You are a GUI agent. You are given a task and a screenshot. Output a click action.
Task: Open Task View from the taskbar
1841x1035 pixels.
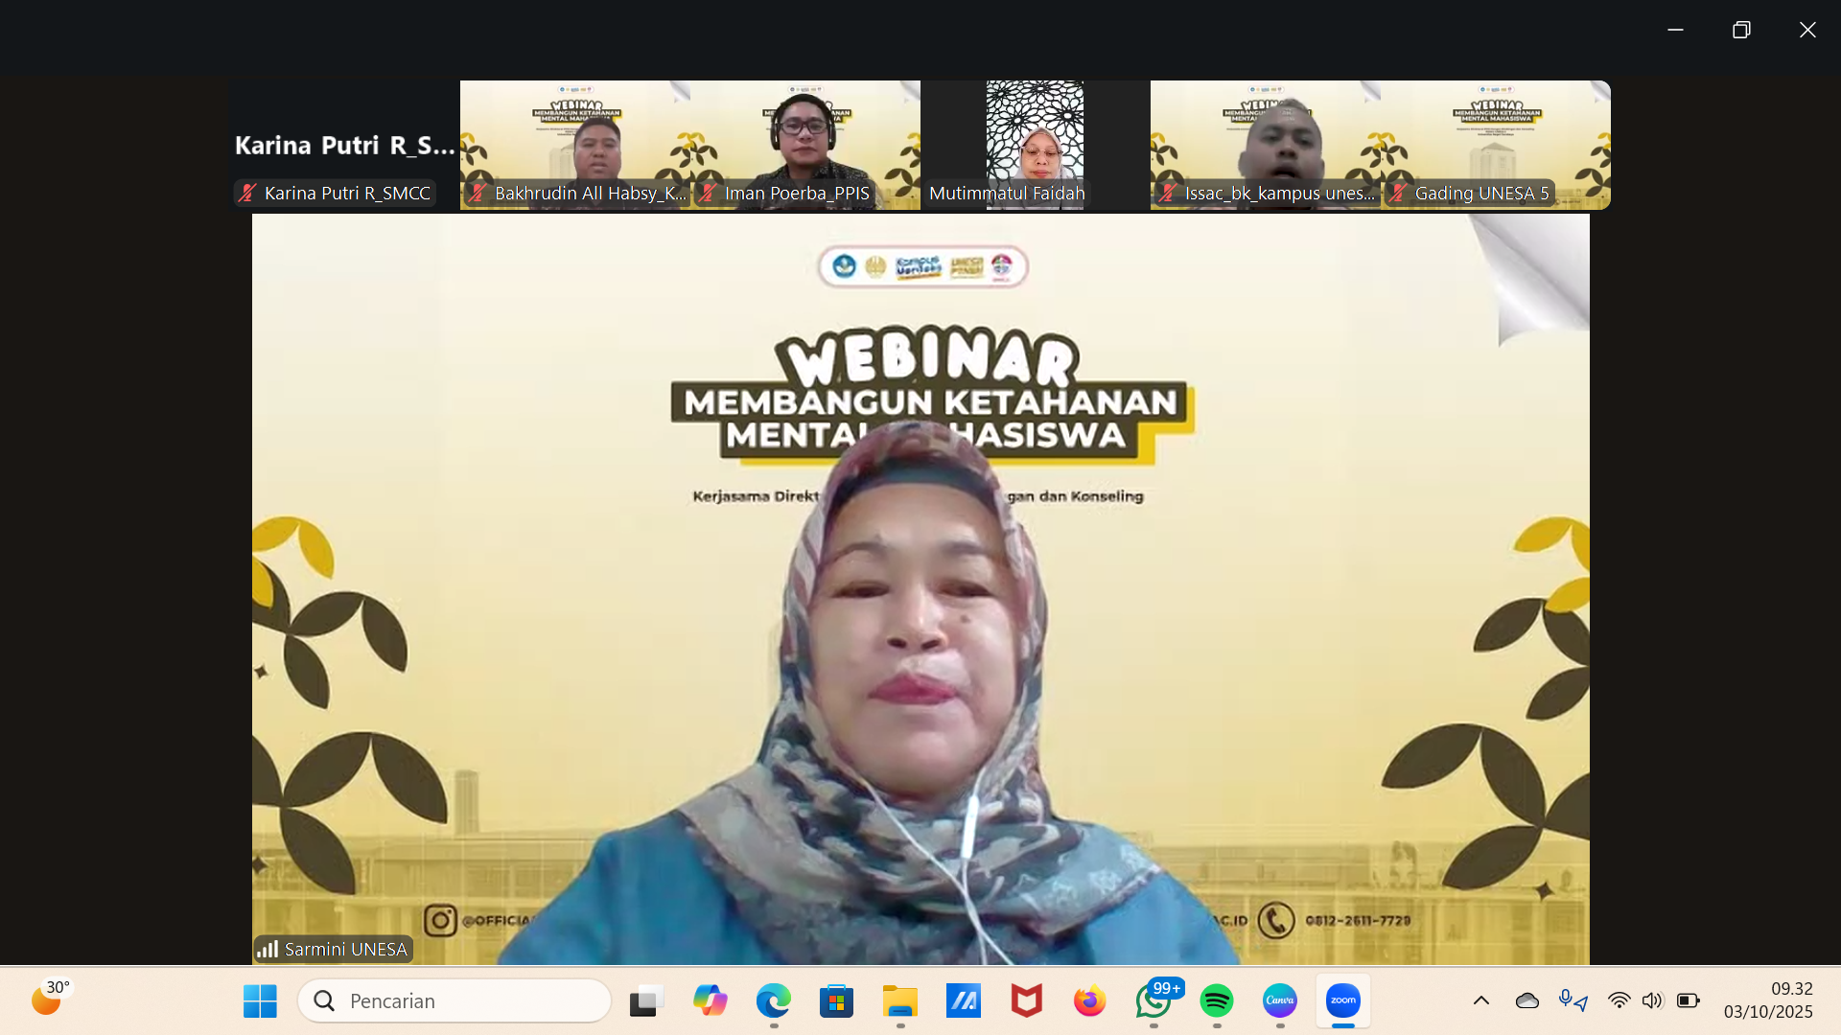(x=646, y=1001)
